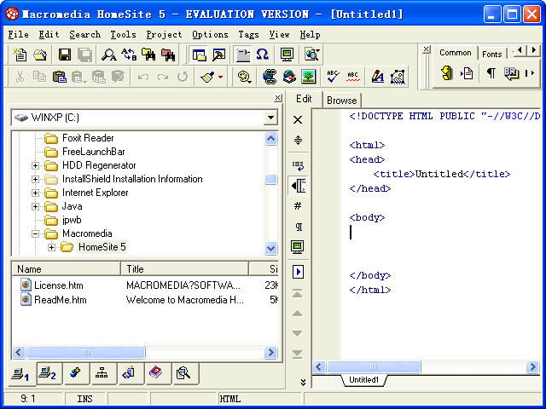Screen dimensions: 546x409
Task: Expand more gutter icons with the double chevron
Action: [x=303, y=383]
